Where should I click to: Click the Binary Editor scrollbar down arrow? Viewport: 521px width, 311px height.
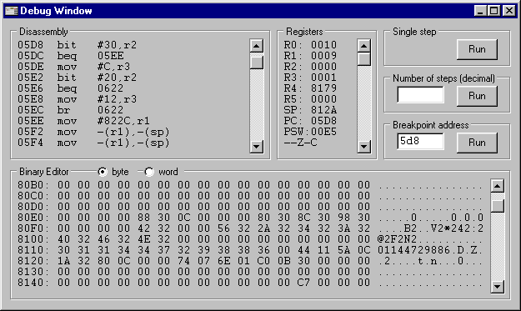(498, 287)
